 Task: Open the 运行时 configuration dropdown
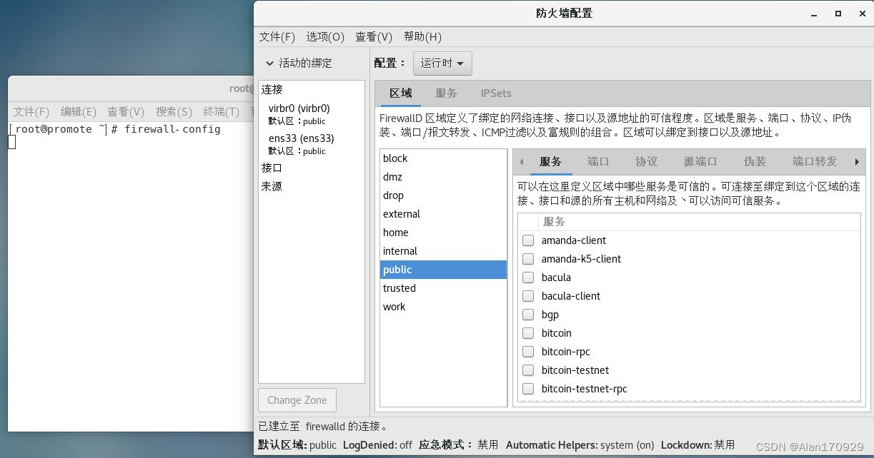tap(442, 63)
